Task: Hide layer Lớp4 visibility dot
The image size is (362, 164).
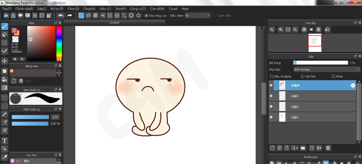Action: (271, 85)
